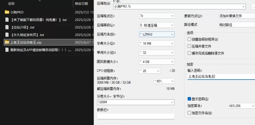Image resolution: width=255 pixels, height=125 pixels.
Task: Select file 【永久地址发布页】.txt
Action: pos(27,35)
